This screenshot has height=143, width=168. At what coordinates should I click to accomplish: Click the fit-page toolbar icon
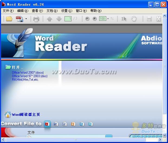coord(159,19)
